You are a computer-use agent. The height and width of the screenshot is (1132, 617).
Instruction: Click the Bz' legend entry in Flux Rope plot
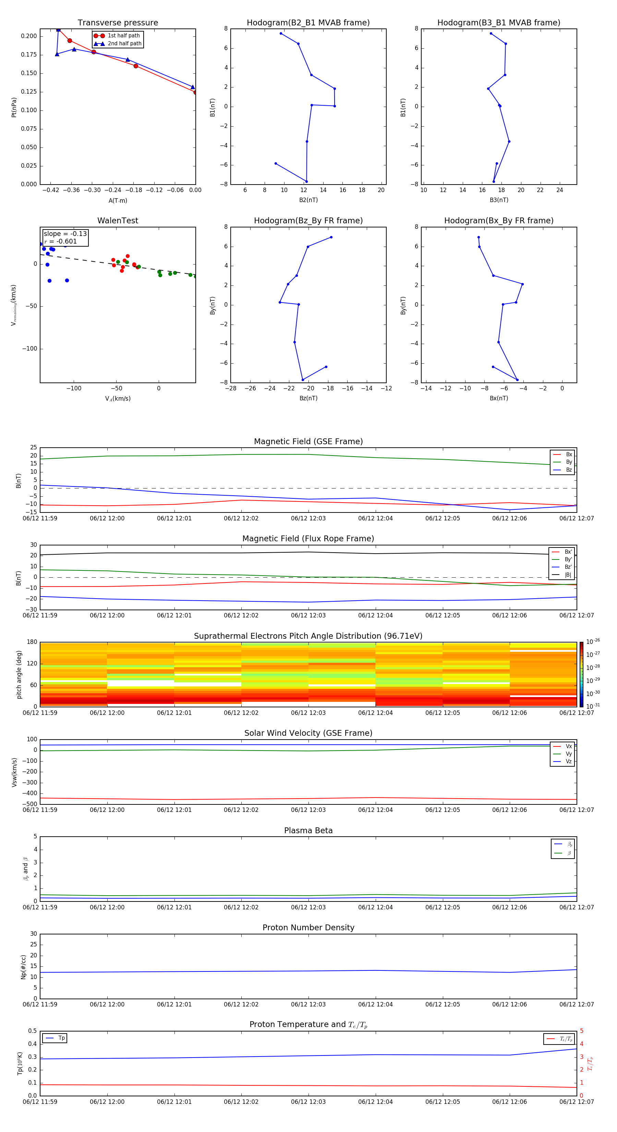pyautogui.click(x=562, y=567)
